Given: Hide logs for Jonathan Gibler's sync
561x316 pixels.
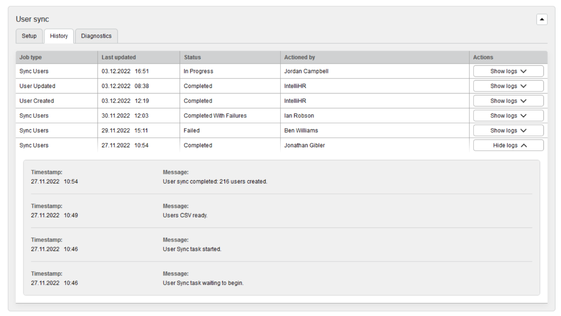Looking at the screenshot, I should tap(508, 145).
